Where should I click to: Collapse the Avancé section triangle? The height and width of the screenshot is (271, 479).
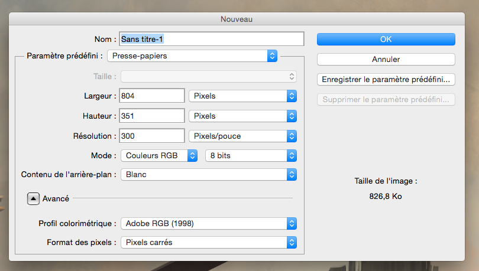pyautogui.click(x=33, y=199)
